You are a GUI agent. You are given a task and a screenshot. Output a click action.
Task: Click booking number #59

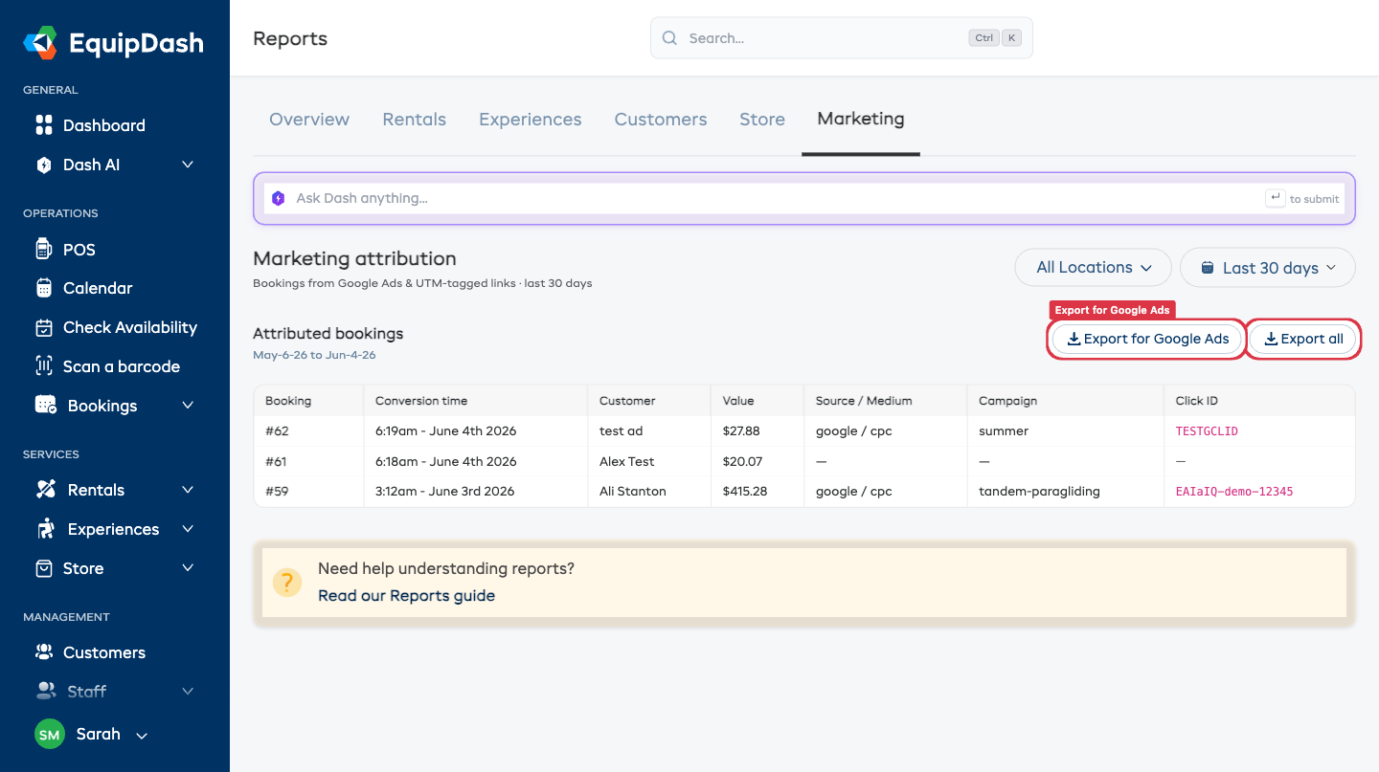tap(277, 492)
